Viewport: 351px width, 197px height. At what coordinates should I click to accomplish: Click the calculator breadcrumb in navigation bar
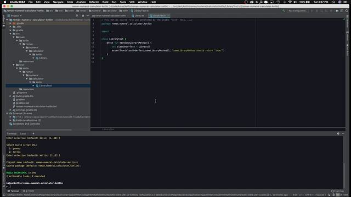point(110,11)
